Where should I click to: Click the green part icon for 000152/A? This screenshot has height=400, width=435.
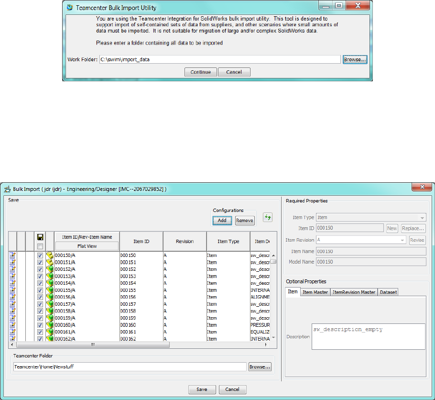coord(50,269)
